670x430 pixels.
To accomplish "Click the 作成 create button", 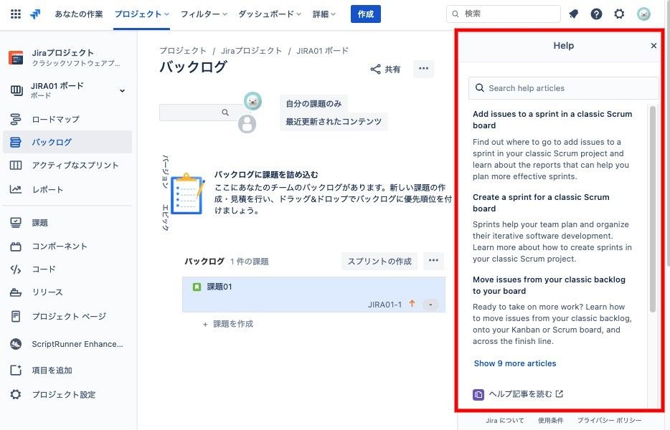I will pyautogui.click(x=365, y=14).
